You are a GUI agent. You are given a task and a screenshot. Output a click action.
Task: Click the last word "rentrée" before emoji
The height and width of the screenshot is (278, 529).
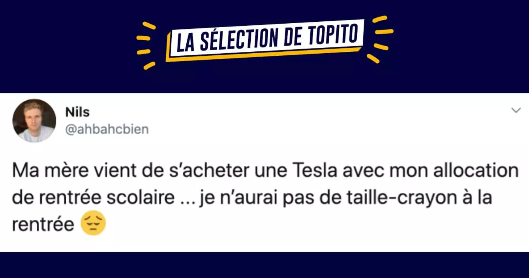43,224
